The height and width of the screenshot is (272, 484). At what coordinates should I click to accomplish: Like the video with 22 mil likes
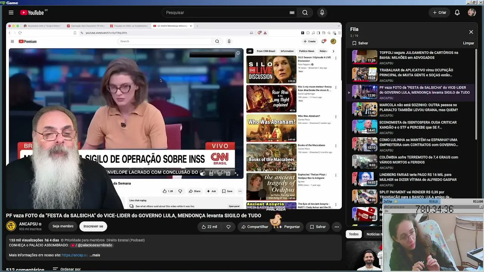pyautogui.click(x=209, y=227)
